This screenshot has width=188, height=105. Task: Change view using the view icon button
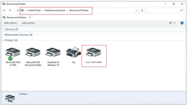[x=171, y=23]
